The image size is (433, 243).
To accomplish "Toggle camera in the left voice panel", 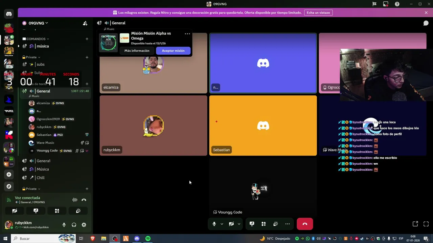I will 15,211.
